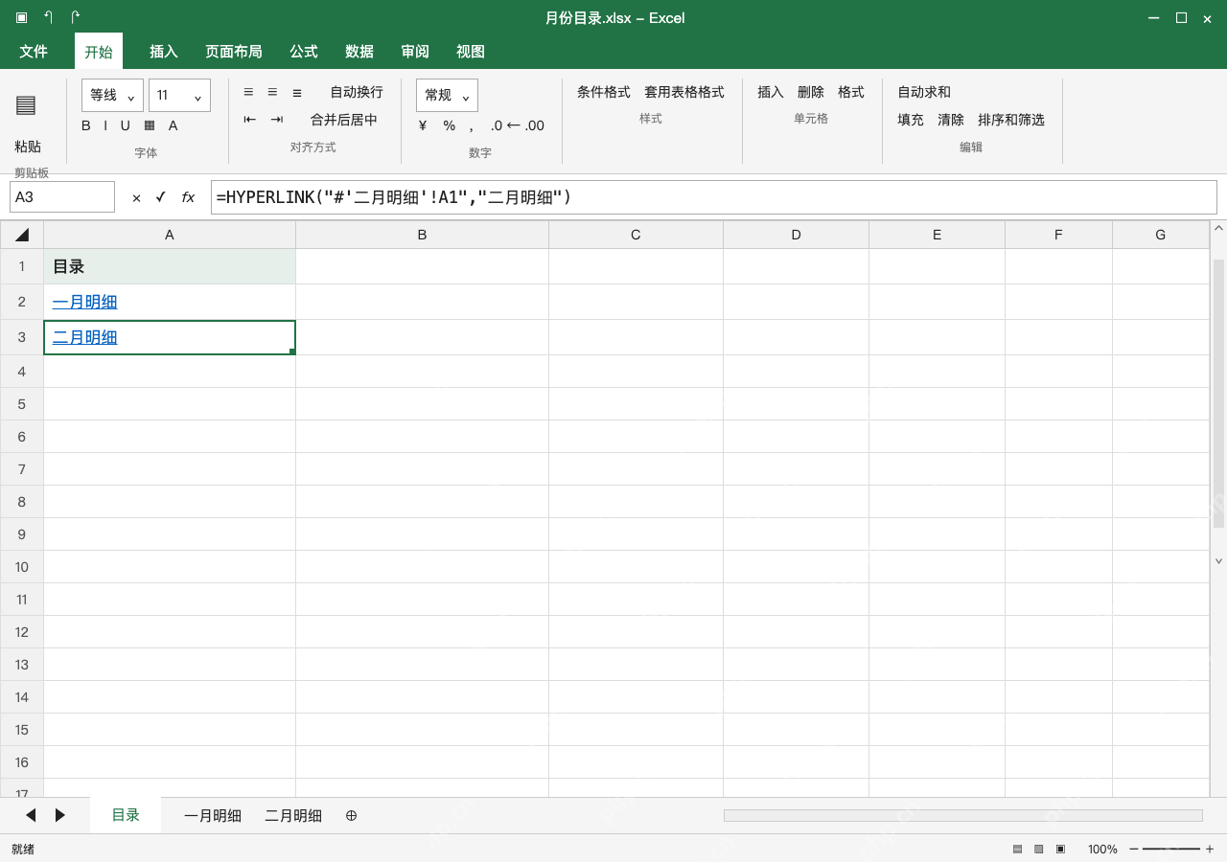The height and width of the screenshot is (862, 1227).
Task: Toggle underline formatting
Action: pyautogui.click(x=125, y=125)
